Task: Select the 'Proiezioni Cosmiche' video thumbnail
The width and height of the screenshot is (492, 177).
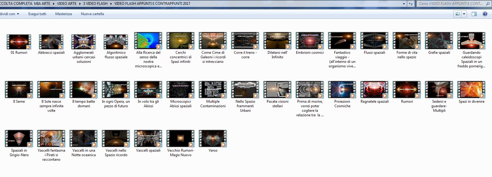Action: point(342,90)
